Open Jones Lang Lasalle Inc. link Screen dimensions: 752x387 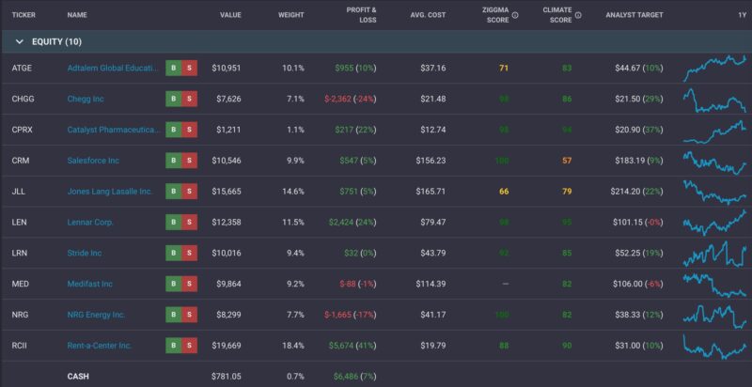tap(110, 191)
